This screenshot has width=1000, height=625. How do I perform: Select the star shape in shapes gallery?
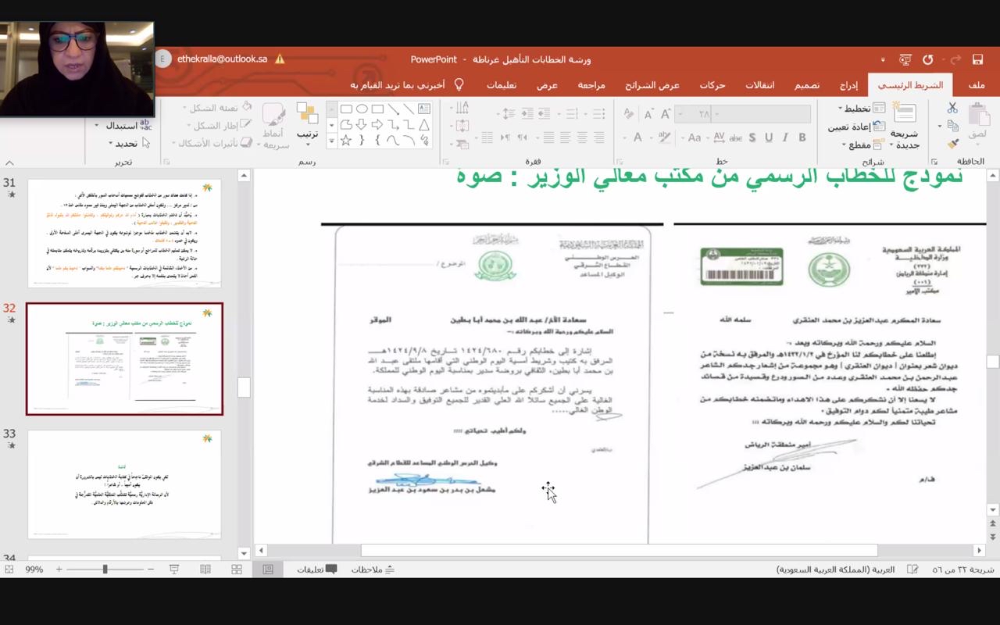pos(346,141)
